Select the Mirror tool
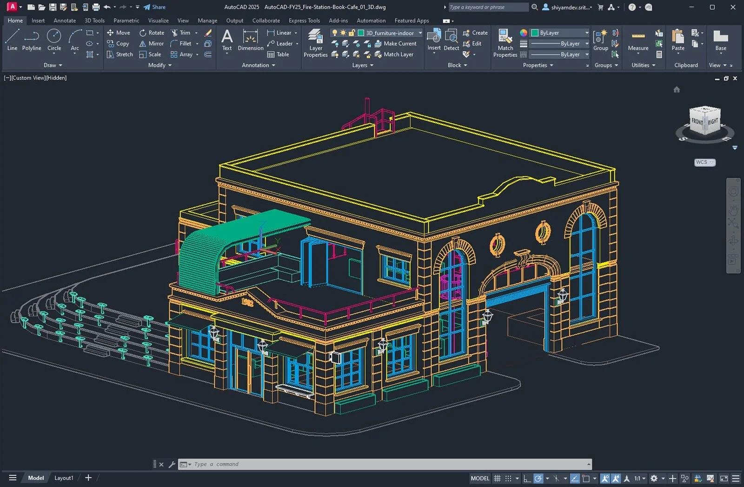Screen dimensions: 744x487 pos(151,43)
